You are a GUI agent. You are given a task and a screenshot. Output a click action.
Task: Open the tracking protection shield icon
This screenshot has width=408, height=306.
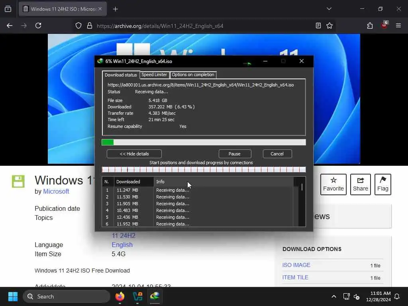point(78,25)
